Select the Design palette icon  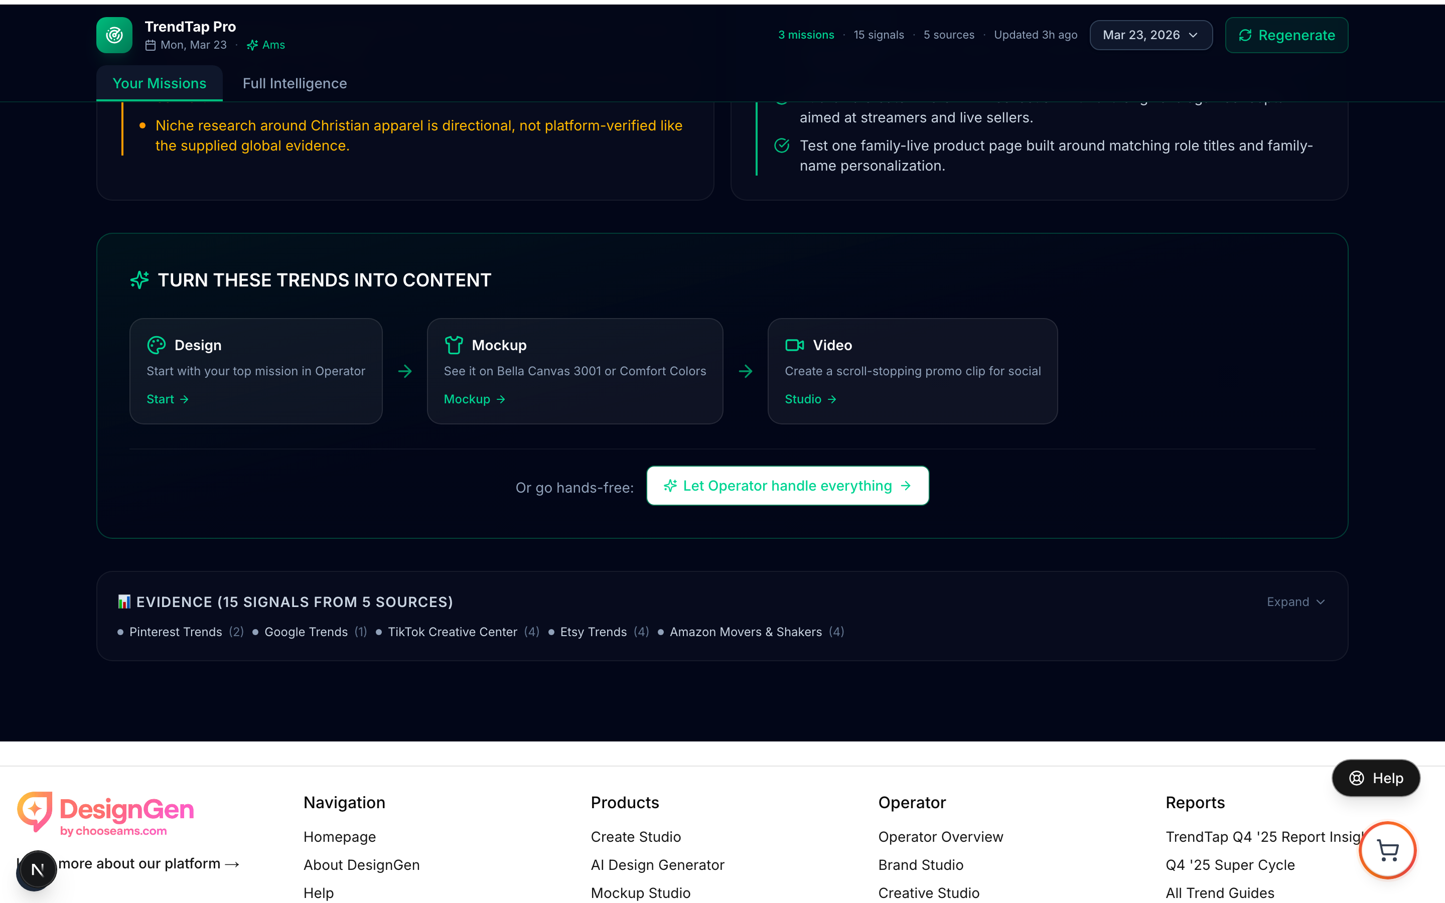point(155,345)
